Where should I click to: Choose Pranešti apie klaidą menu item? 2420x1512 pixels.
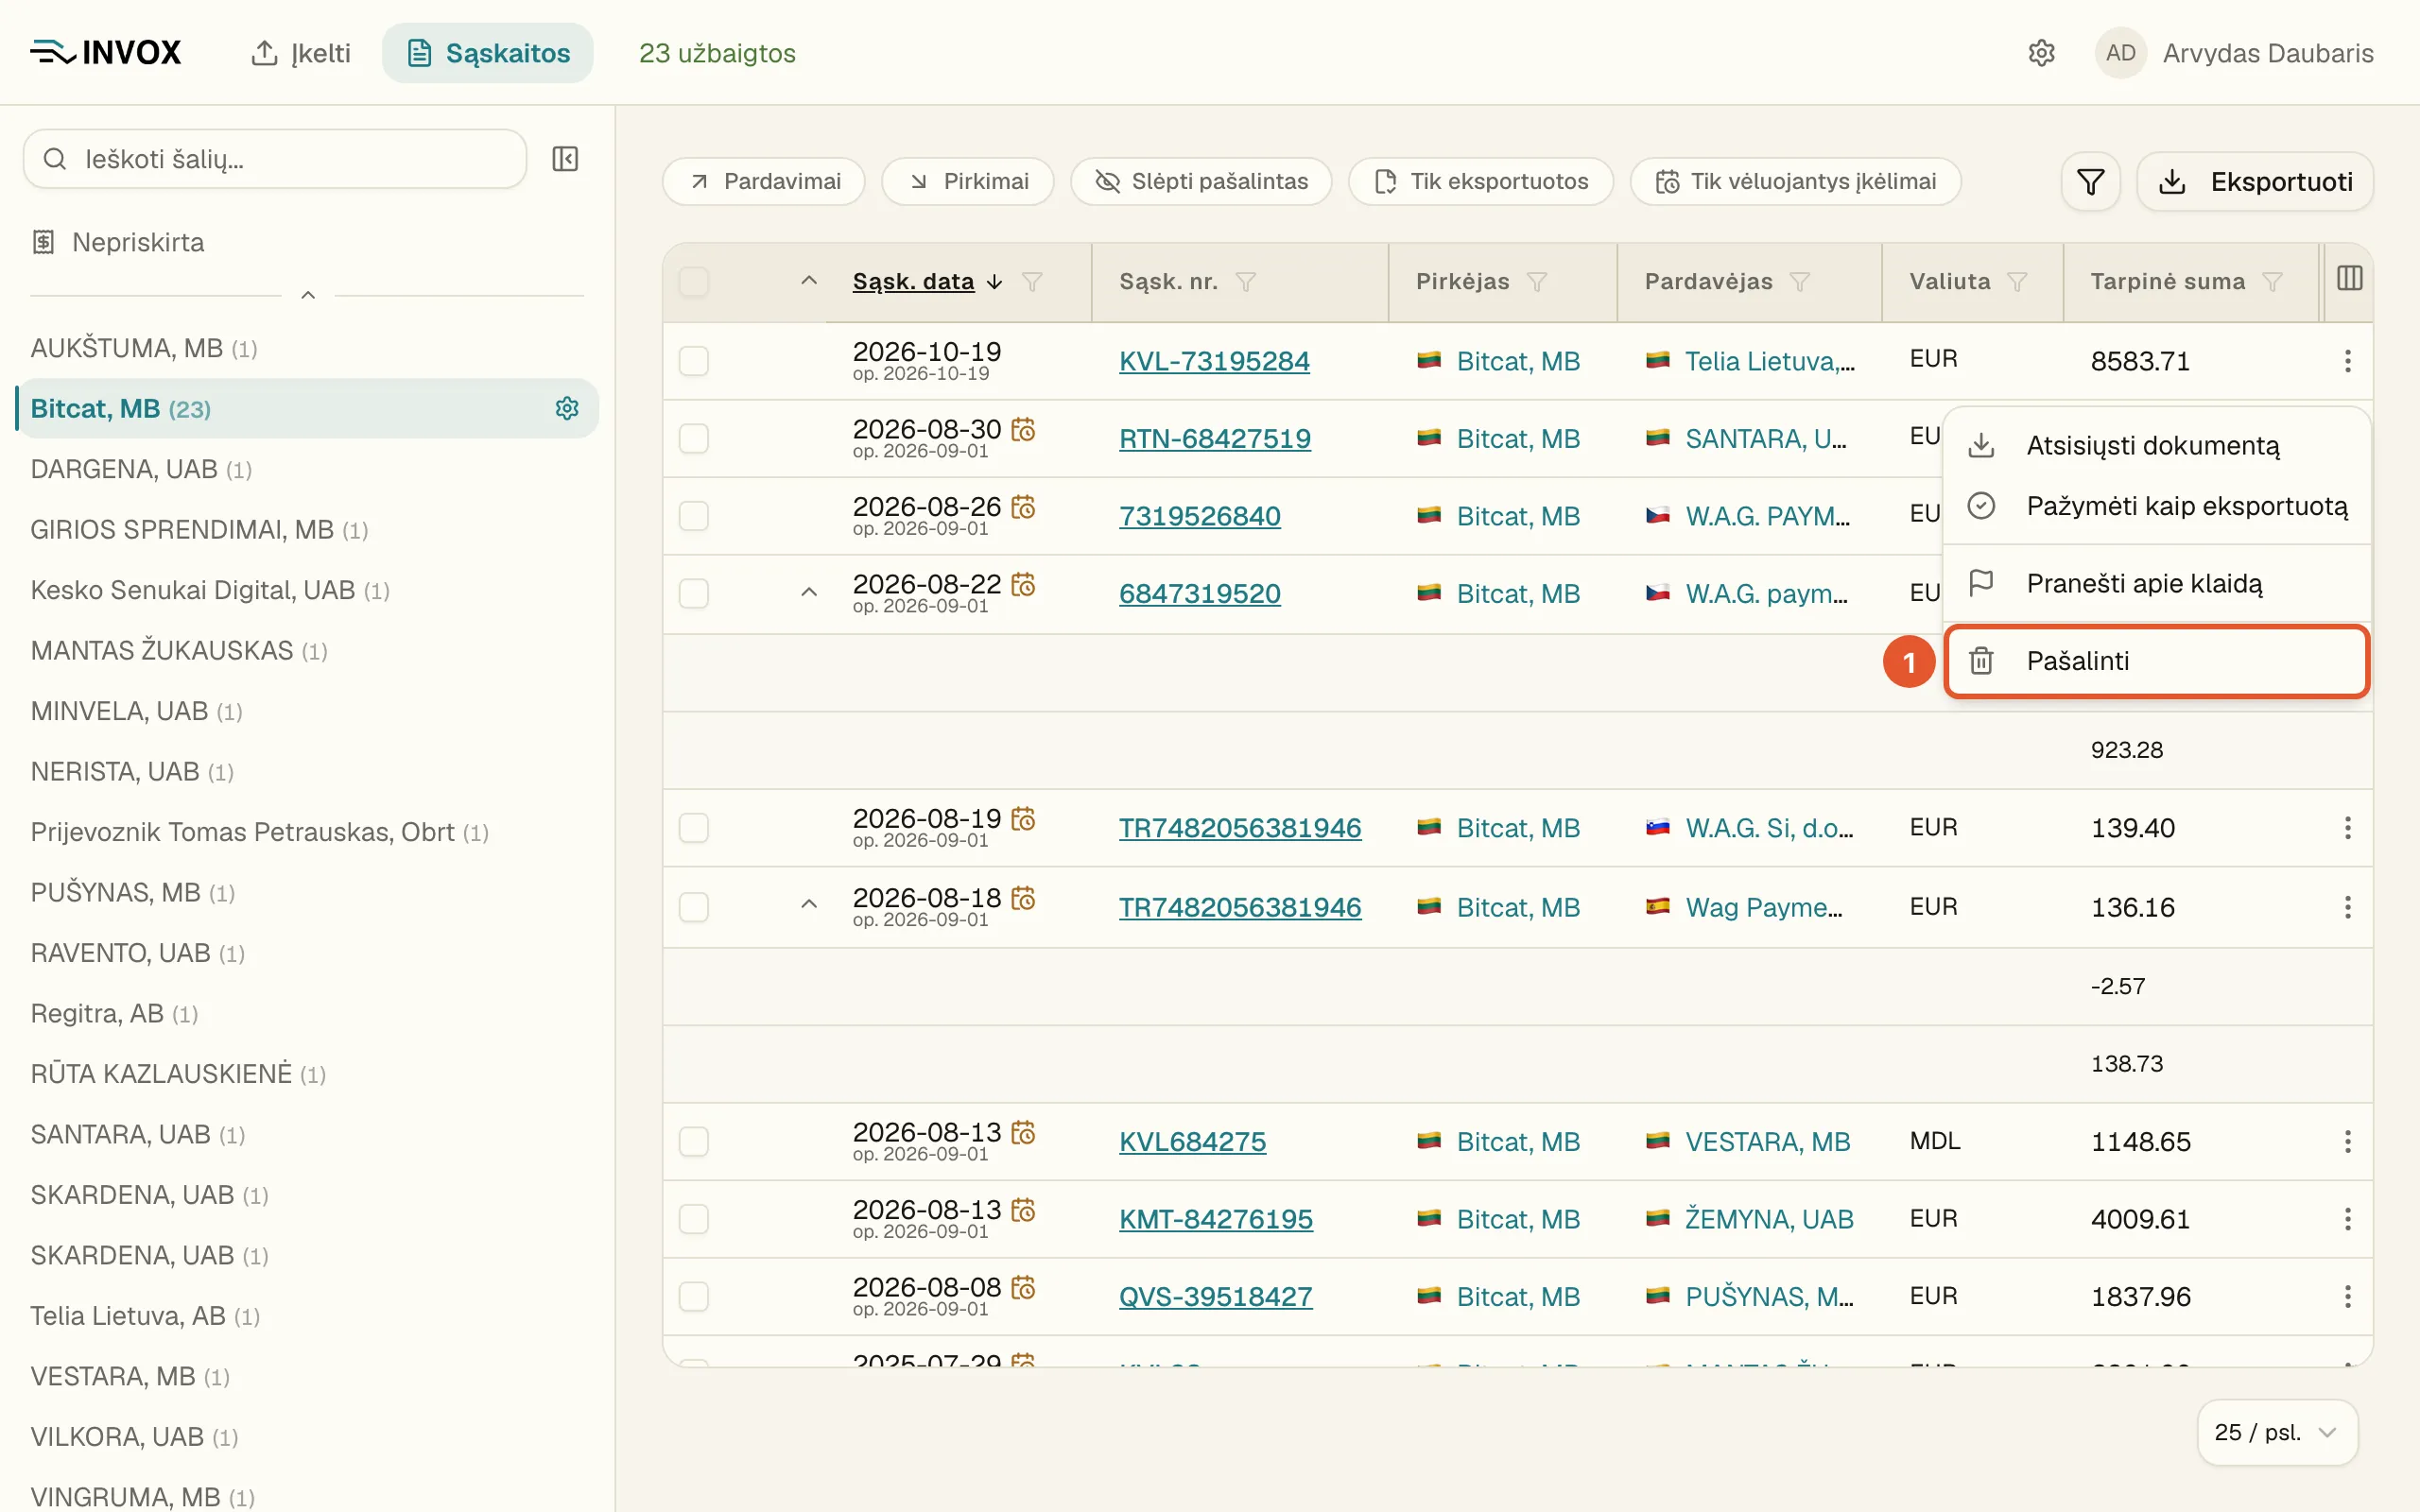point(2156,583)
